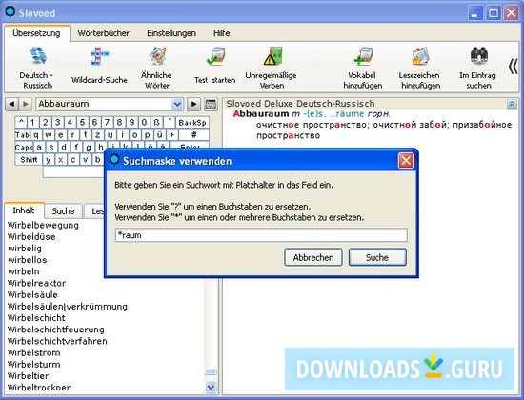Switch to the Inhalt tab
This screenshot has width=524, height=400.
click(x=24, y=210)
